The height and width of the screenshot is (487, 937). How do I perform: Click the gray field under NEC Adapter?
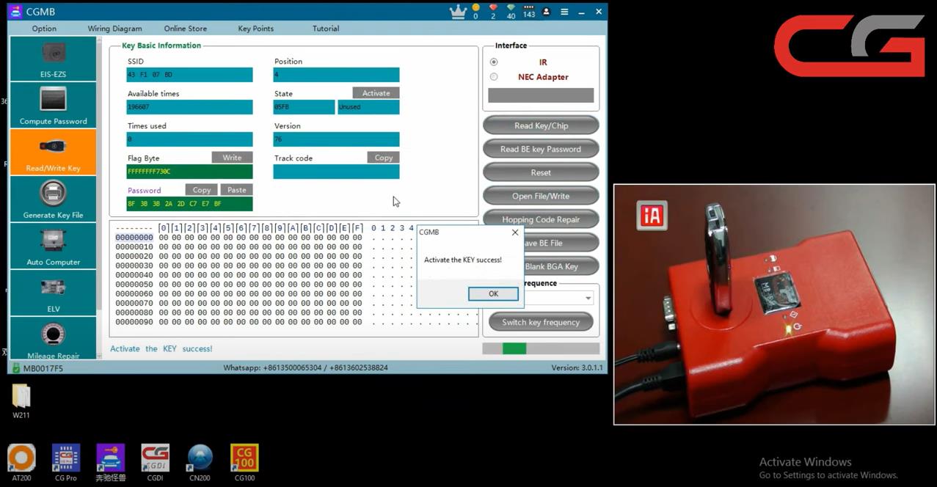click(541, 95)
